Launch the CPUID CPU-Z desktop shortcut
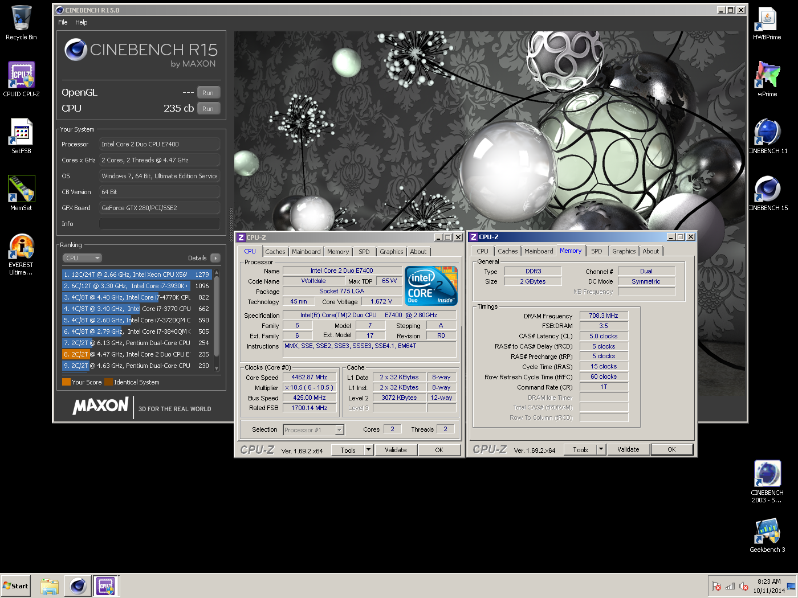Image resolution: width=798 pixels, height=598 pixels. (x=21, y=80)
